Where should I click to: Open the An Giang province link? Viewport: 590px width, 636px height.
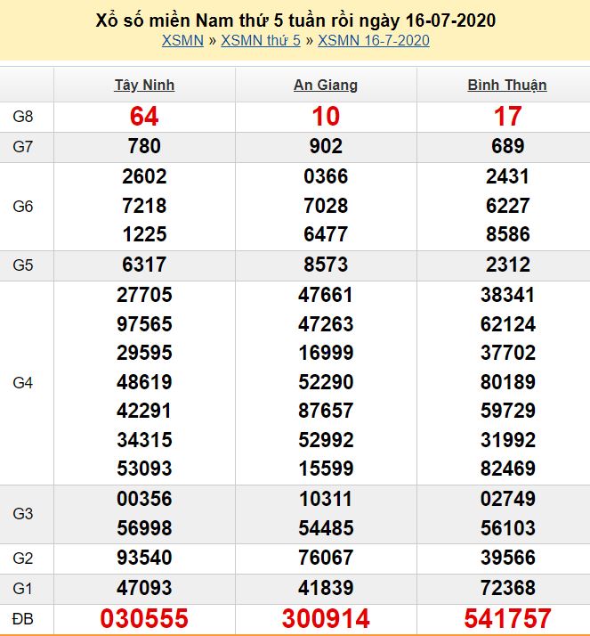coord(326,86)
